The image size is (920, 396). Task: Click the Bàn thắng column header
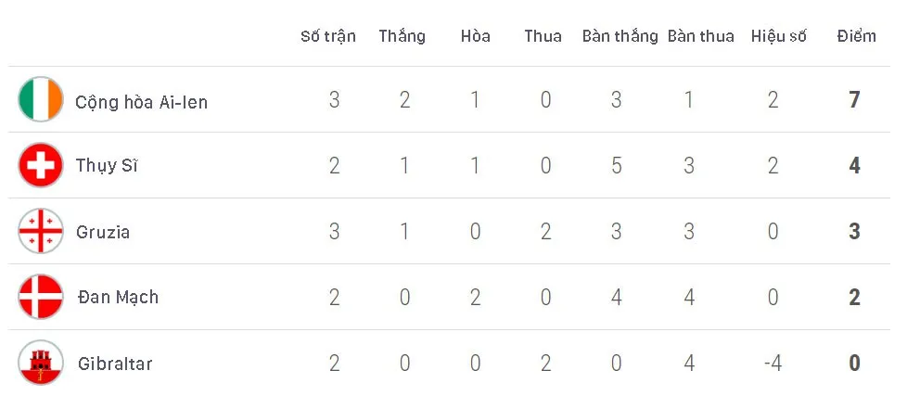tap(620, 36)
